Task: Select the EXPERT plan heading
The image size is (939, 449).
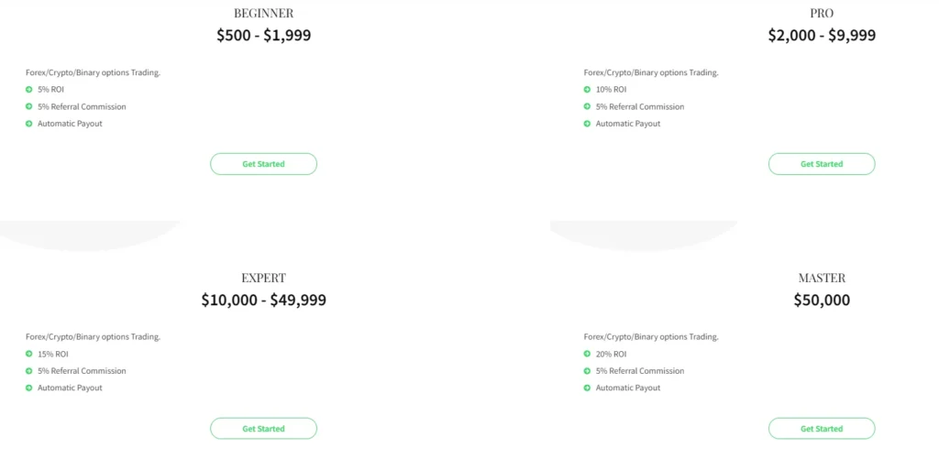Action: point(263,278)
